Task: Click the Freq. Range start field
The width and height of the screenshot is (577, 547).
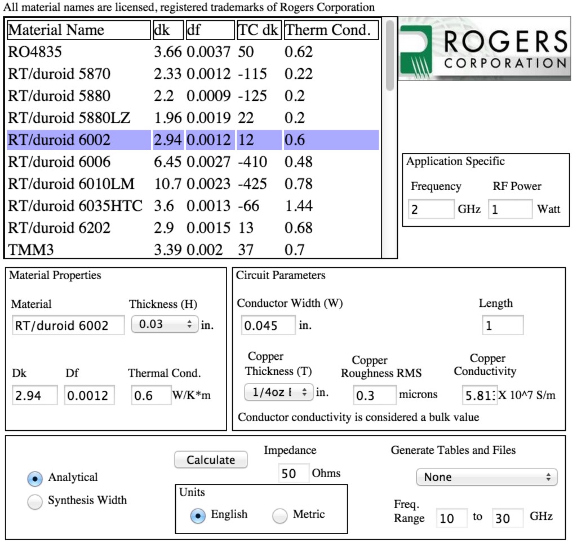Action: (x=451, y=518)
